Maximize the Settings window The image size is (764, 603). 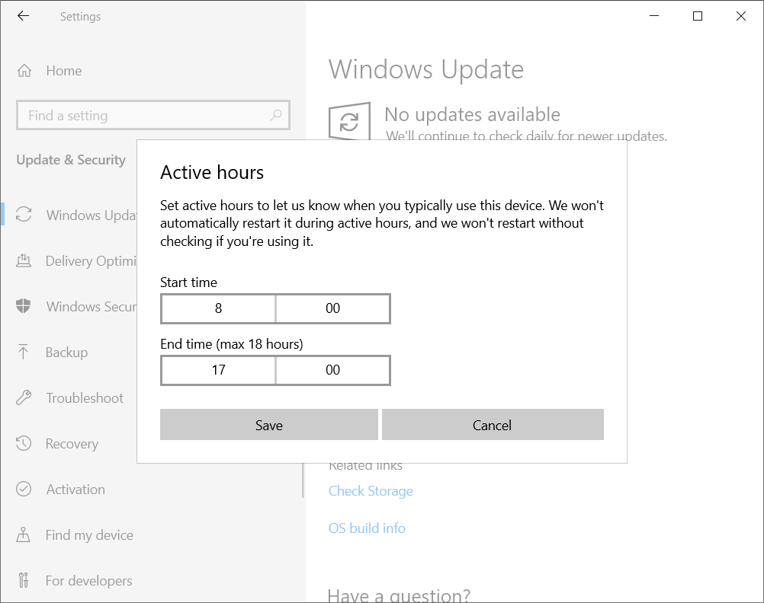coord(698,16)
